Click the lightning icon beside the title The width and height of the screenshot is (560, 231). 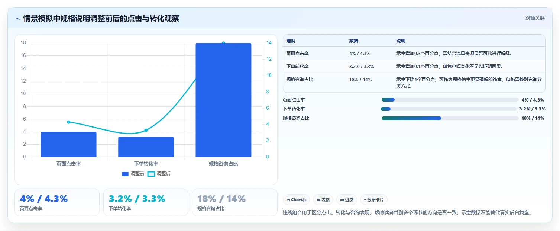coord(18,19)
